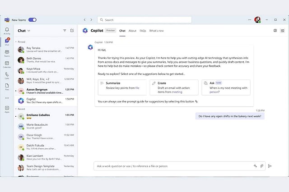Viewport: 289px width, 192px height.
Task: Click the attach file paperclip icon
Action: 261,166
